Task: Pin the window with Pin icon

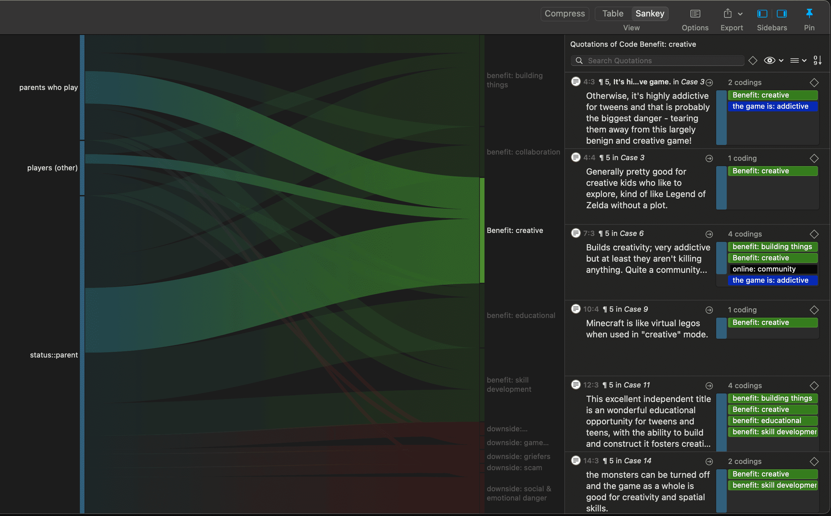Action: pyautogui.click(x=809, y=13)
